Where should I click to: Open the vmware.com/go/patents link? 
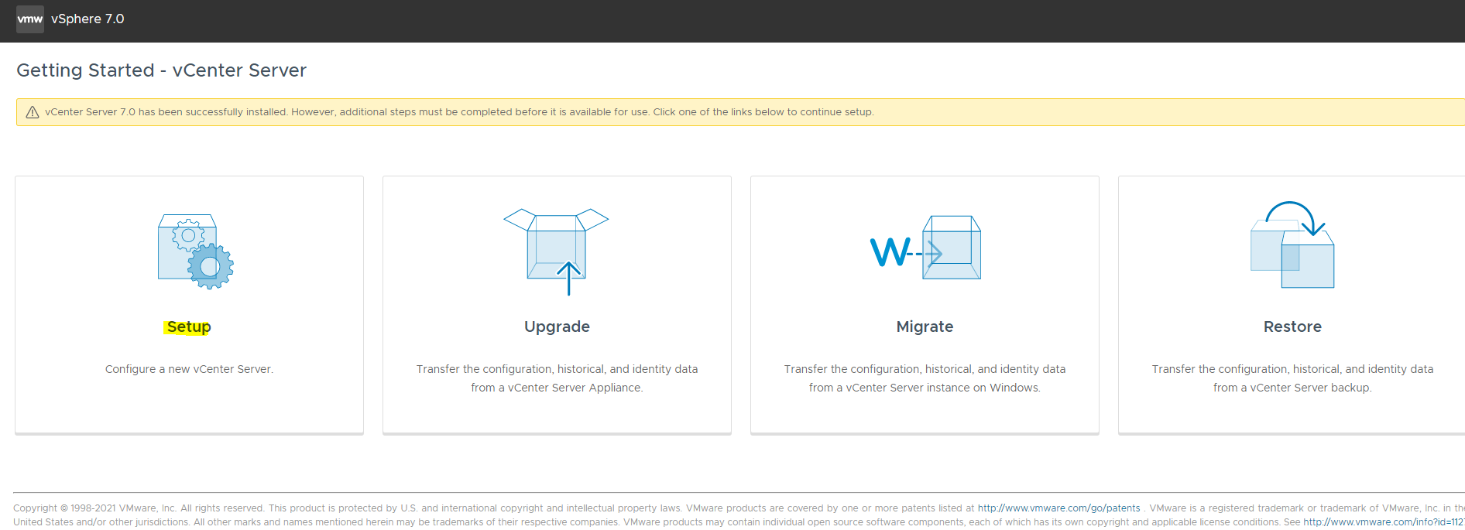point(1058,508)
